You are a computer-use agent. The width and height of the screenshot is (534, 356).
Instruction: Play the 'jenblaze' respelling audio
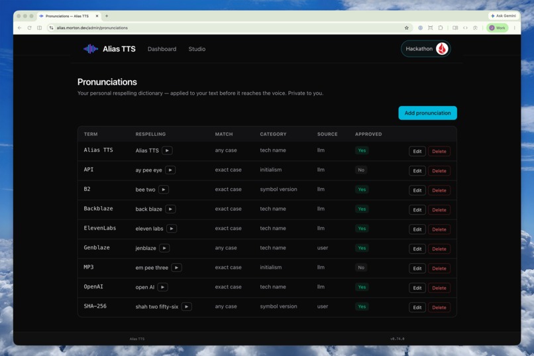pyautogui.click(x=164, y=248)
